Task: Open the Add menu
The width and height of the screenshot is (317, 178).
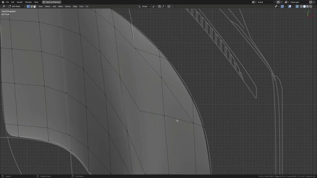Action: (x=54, y=6)
